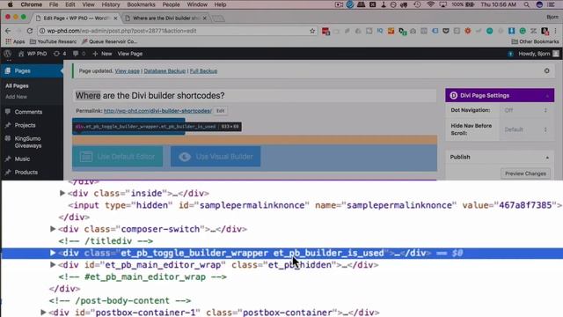Open the WP PhD site menu
Image resolution: width=563 pixels, height=317 pixels.
click(33, 54)
